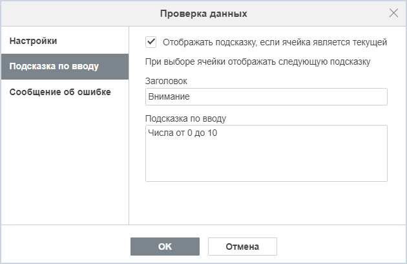Click the Отмена button

(x=242, y=247)
